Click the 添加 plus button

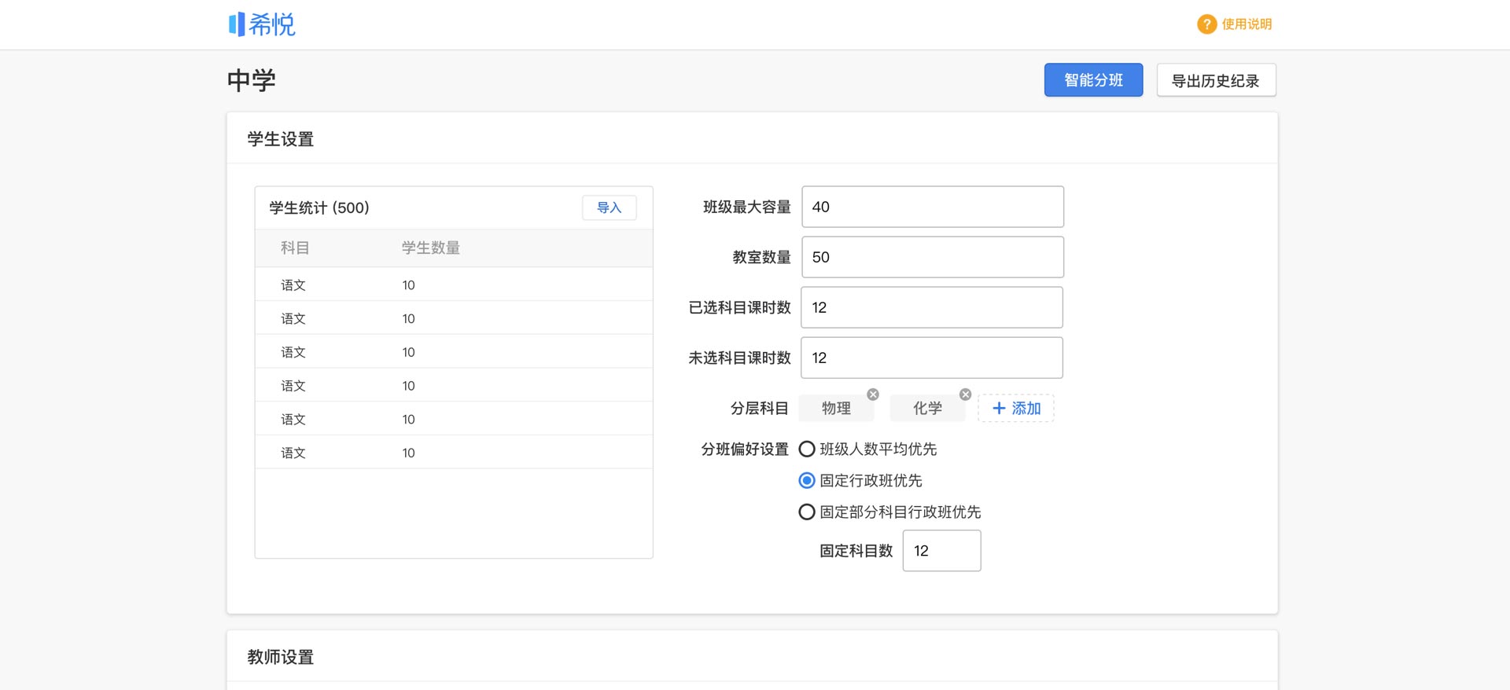[x=1015, y=409]
